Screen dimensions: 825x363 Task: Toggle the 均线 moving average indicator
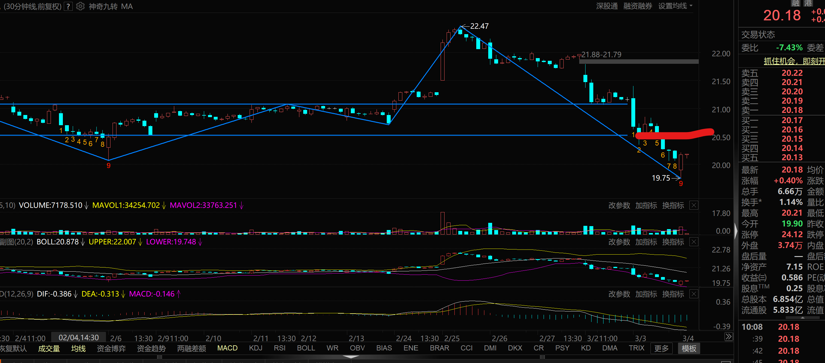pyautogui.click(x=78, y=349)
